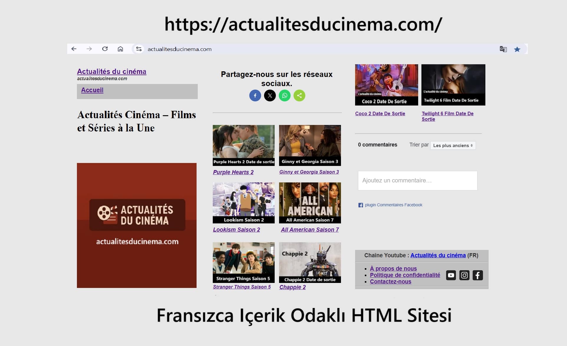This screenshot has width=567, height=346.
Task: Open the Chappie 2 thumbnail
Action: tap(310, 262)
